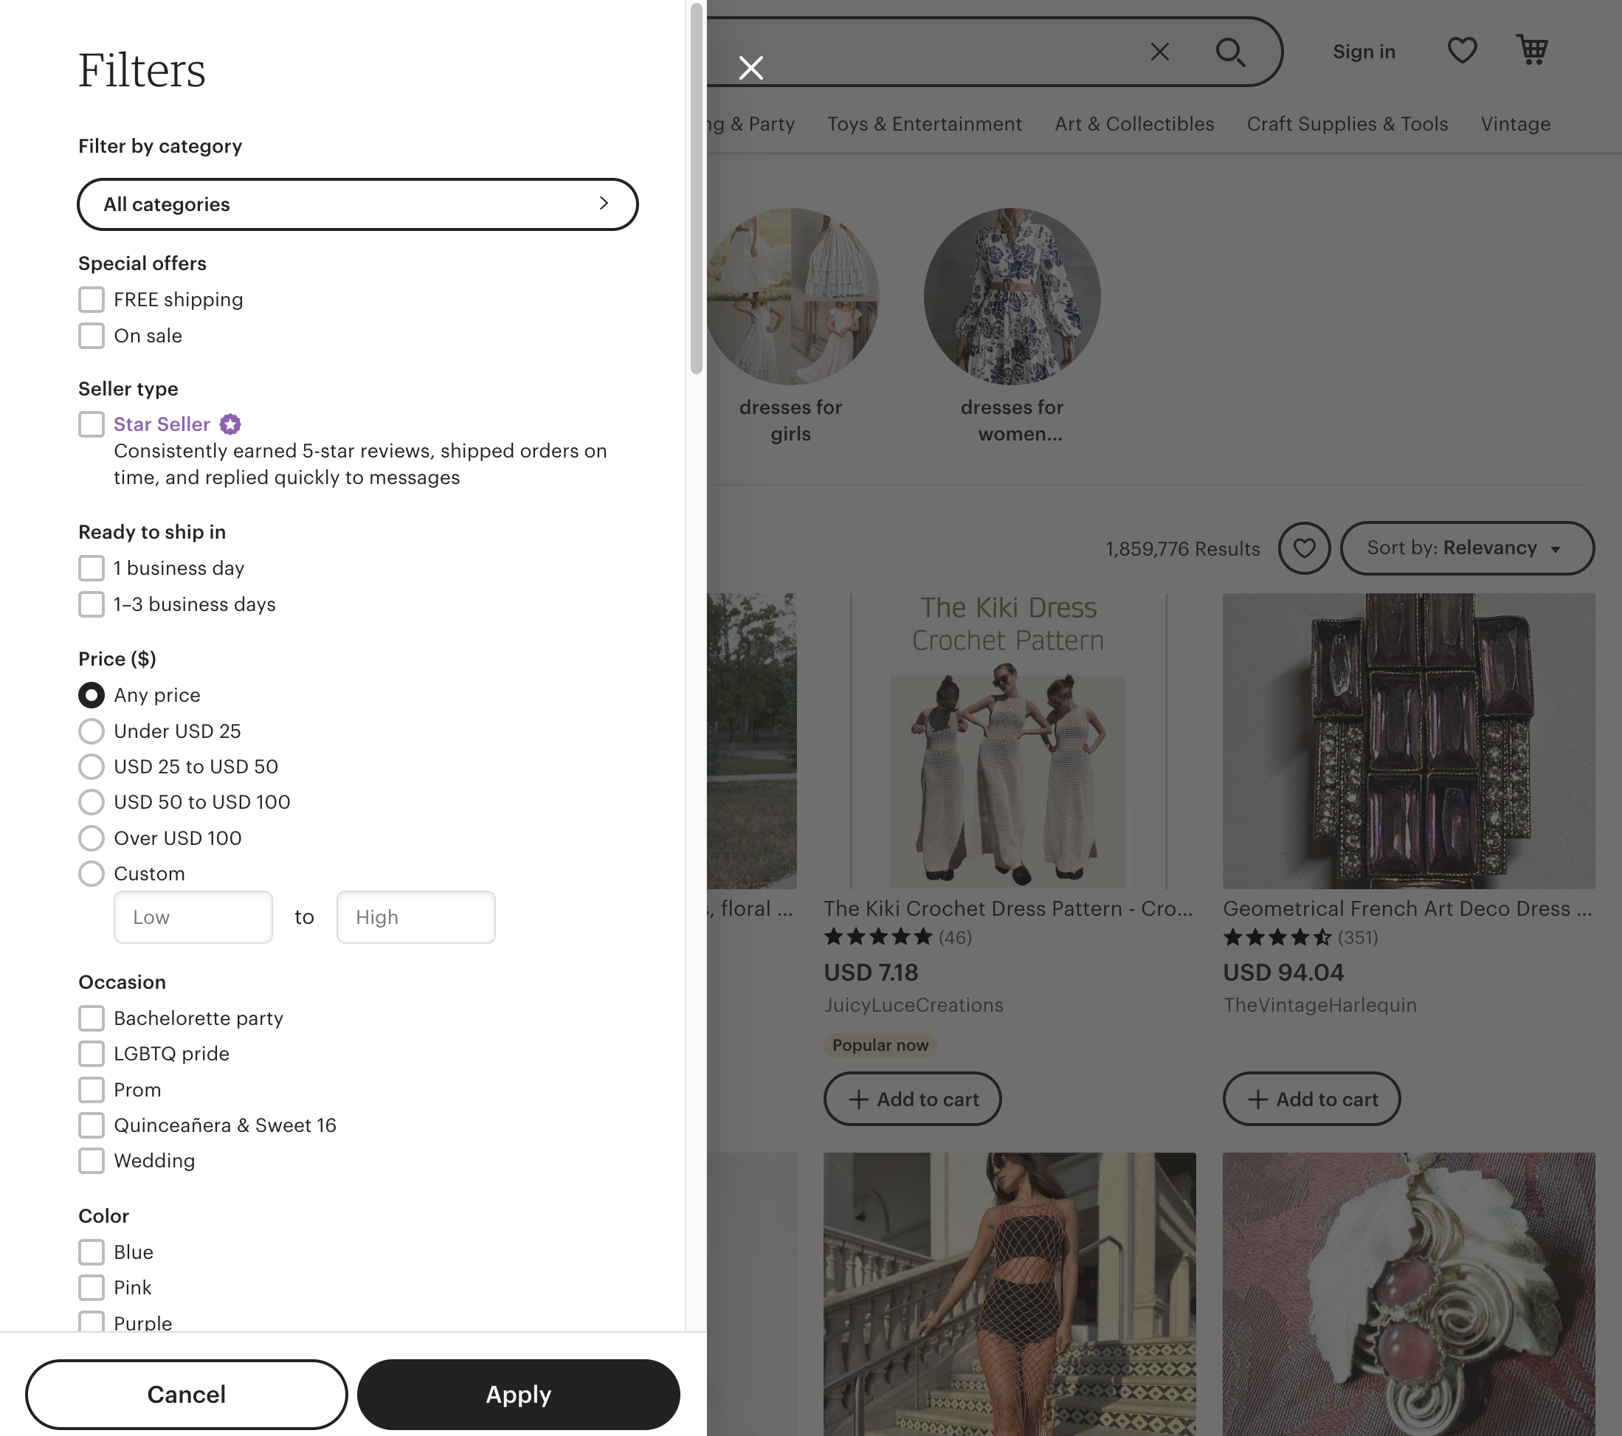Clear the search field with the X icon
The image size is (1622, 1436).
[x=1160, y=52]
